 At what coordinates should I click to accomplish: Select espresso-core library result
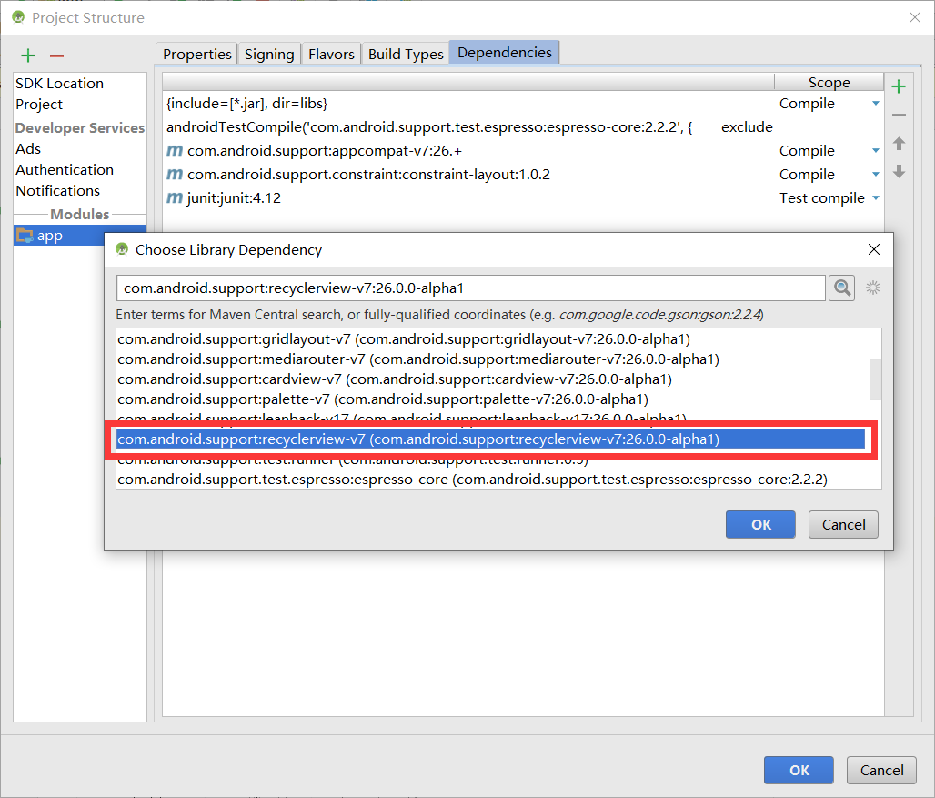[472, 479]
